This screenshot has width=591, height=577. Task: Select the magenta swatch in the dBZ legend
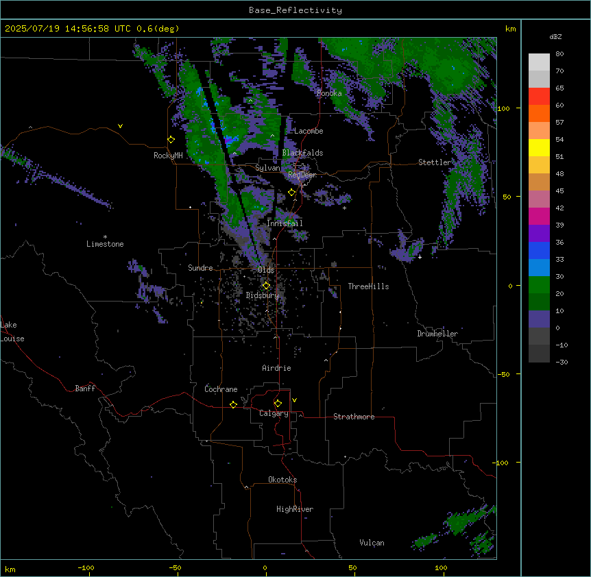tap(539, 216)
